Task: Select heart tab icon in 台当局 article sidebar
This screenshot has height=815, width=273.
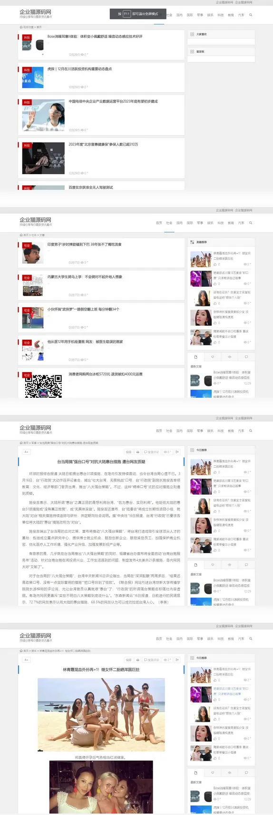Action: pyautogui.click(x=213, y=564)
